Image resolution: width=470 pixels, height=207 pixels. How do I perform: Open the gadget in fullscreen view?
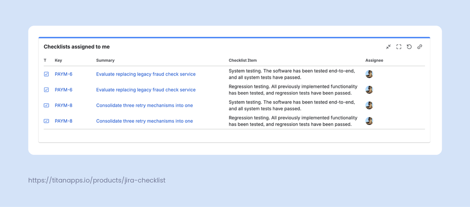tap(399, 47)
